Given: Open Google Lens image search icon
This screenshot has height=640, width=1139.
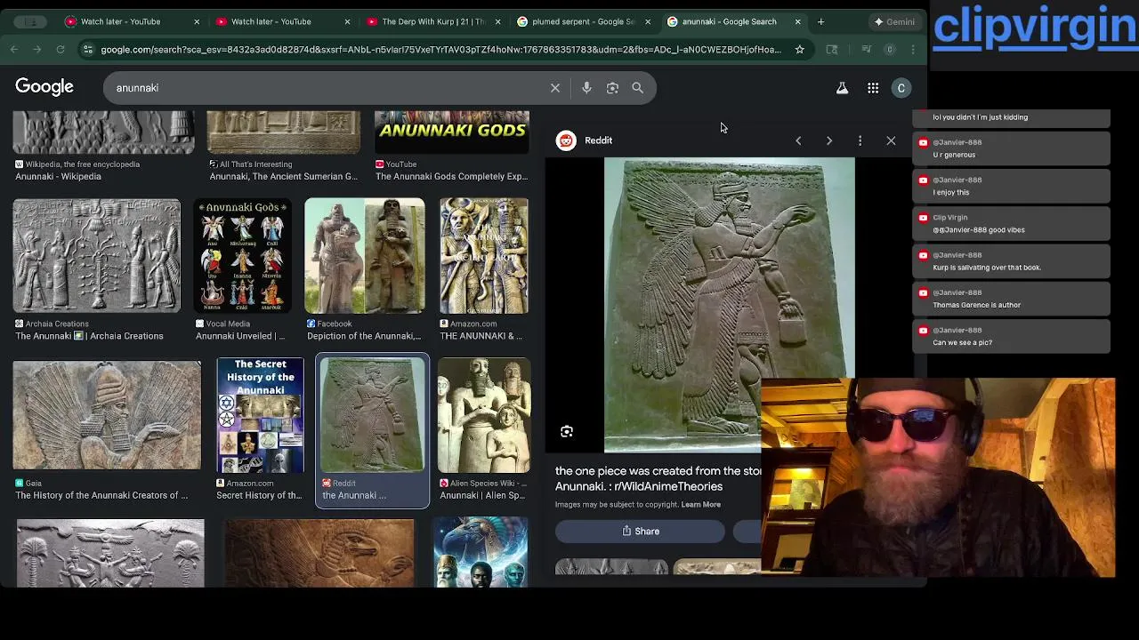Looking at the screenshot, I should (612, 88).
